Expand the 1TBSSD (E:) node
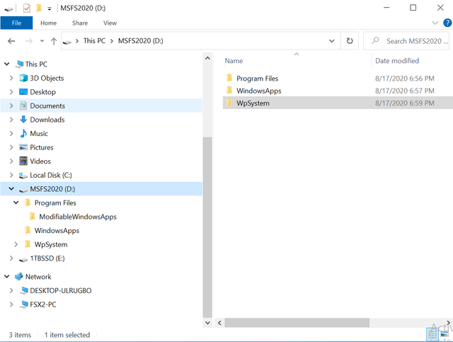Image resolution: width=453 pixels, height=342 pixels. [11, 258]
